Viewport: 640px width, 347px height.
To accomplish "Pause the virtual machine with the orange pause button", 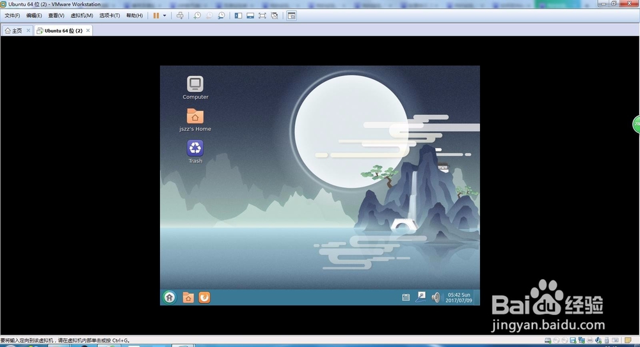I will (x=156, y=15).
